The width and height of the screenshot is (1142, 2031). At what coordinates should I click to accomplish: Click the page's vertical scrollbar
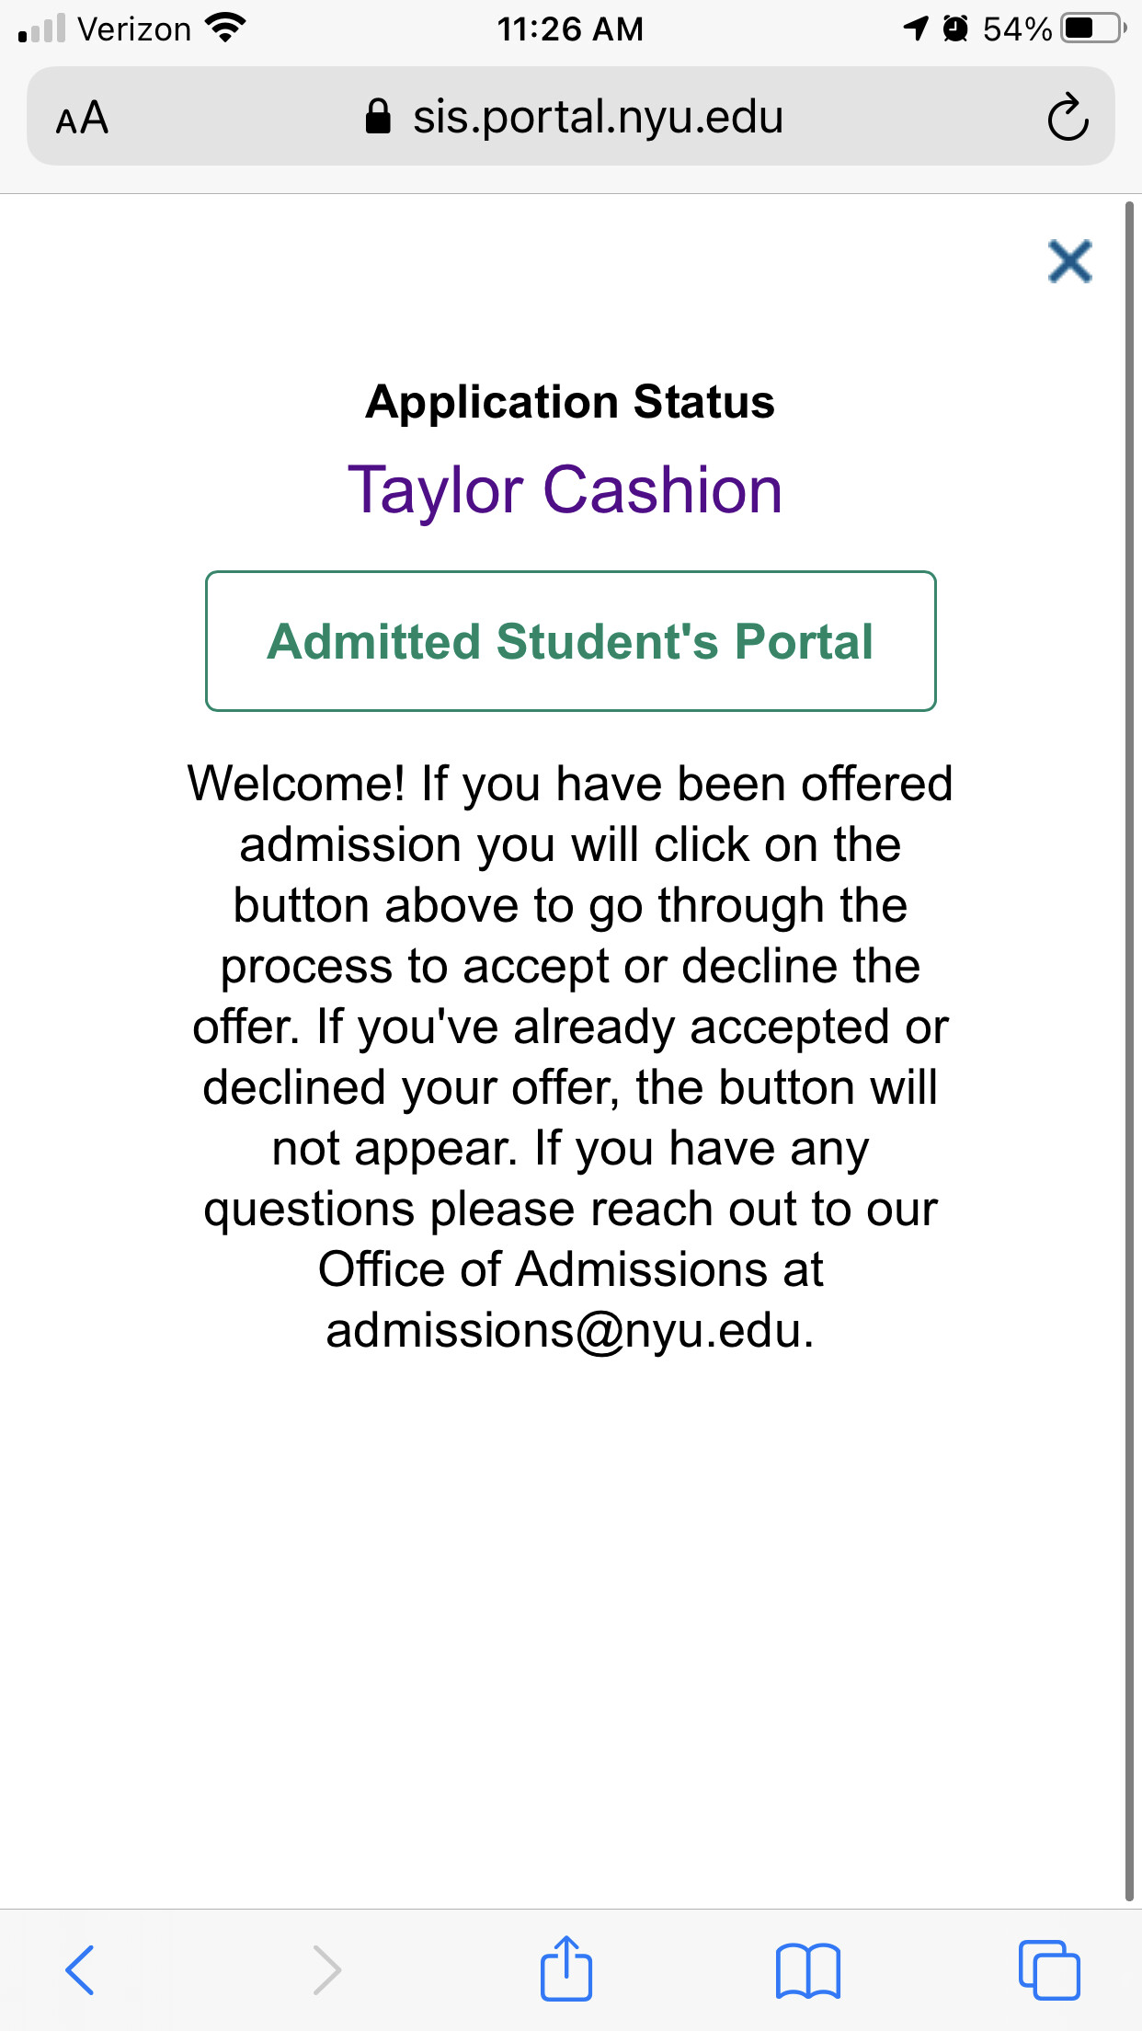pos(1129,1049)
